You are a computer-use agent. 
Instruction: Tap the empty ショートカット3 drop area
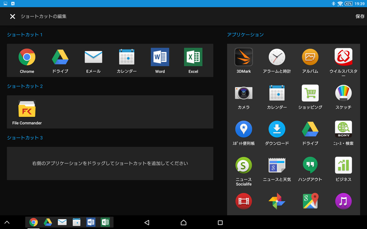click(x=110, y=164)
